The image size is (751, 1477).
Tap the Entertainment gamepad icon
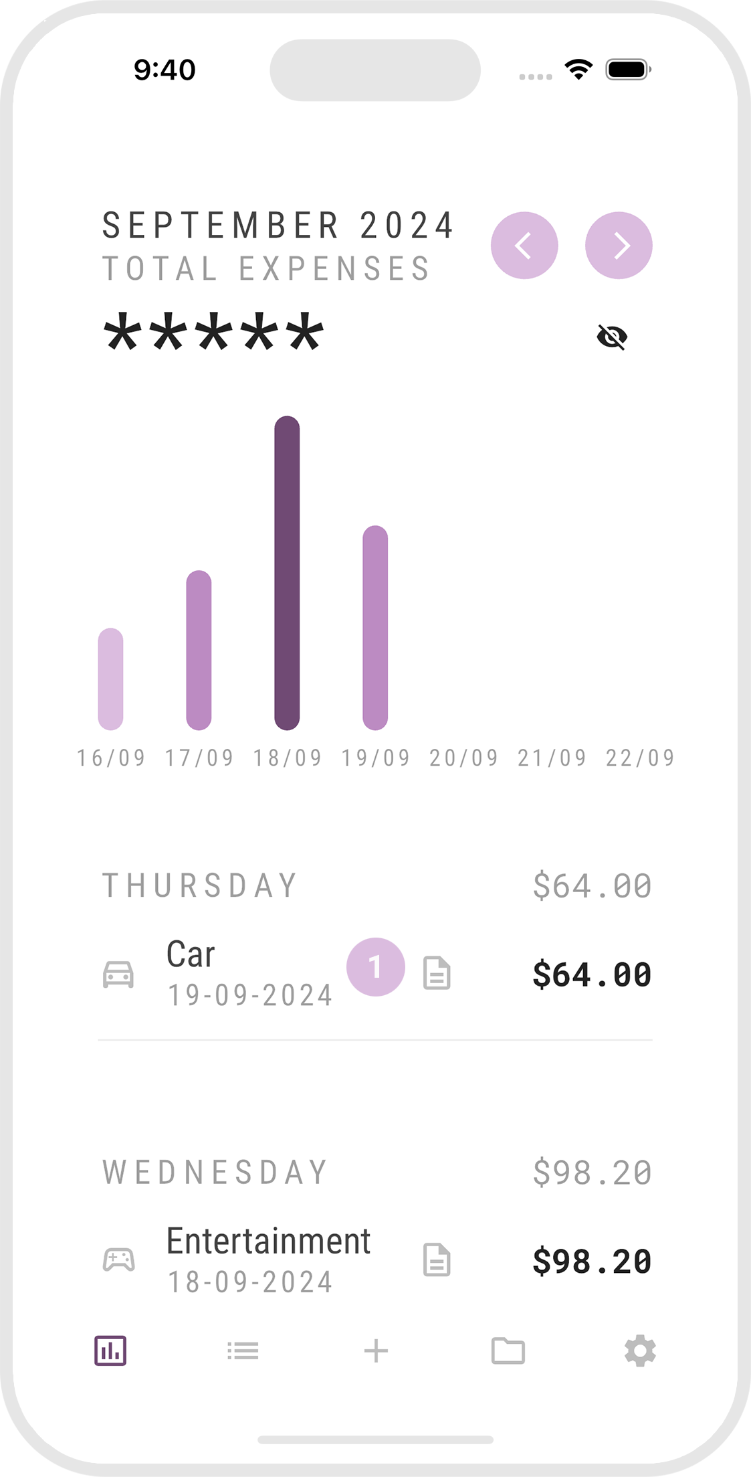point(118,1260)
